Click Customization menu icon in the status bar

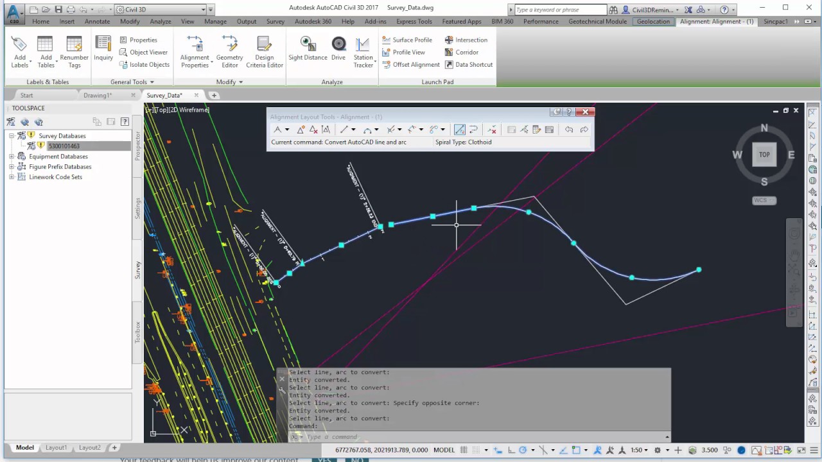click(x=814, y=450)
